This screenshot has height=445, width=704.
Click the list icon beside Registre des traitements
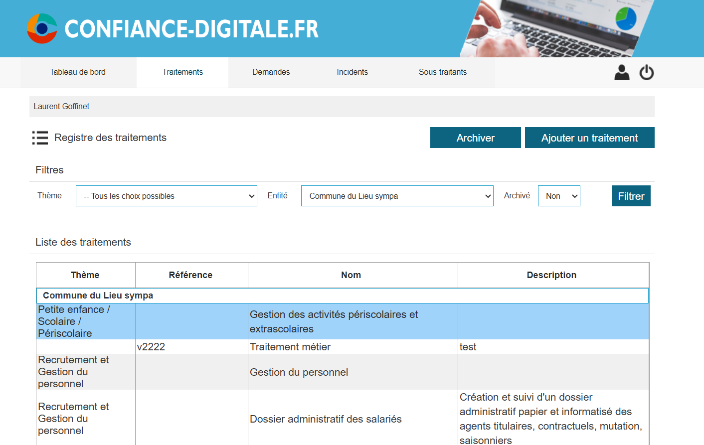pyautogui.click(x=40, y=138)
